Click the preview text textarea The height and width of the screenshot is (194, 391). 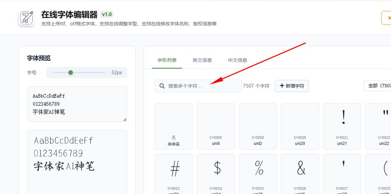tap(77, 104)
